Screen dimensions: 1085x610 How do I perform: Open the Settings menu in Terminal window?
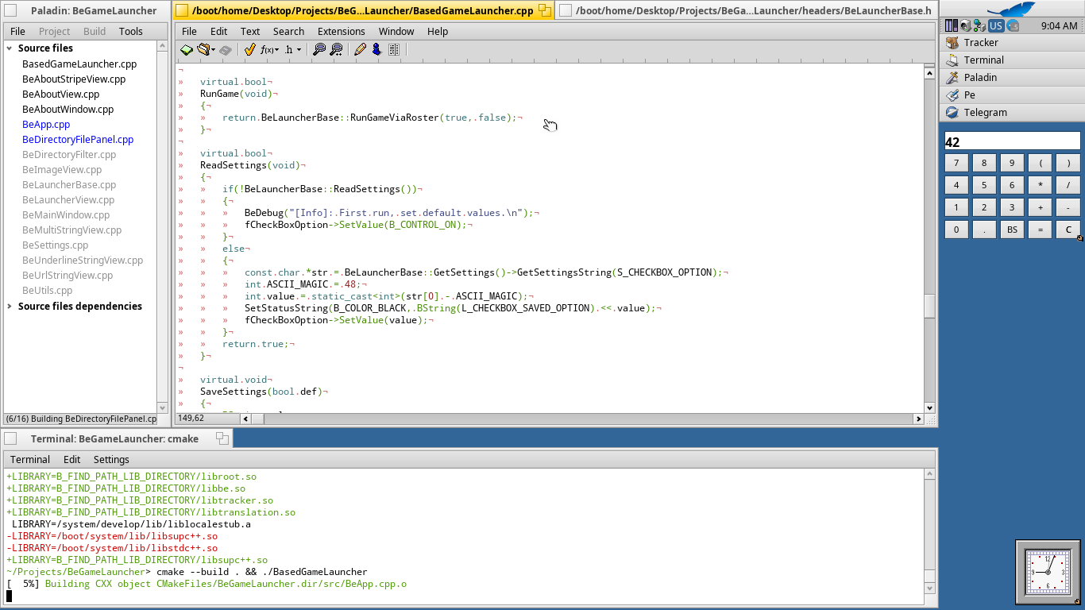(111, 460)
